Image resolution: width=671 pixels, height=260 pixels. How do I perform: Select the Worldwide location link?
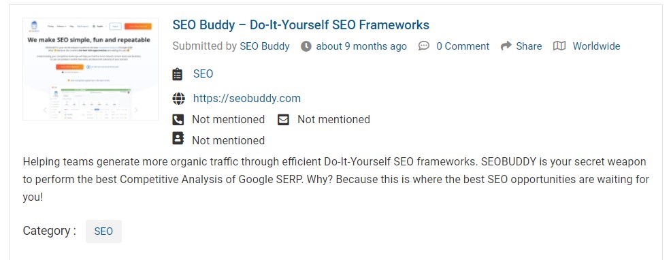[x=596, y=46]
